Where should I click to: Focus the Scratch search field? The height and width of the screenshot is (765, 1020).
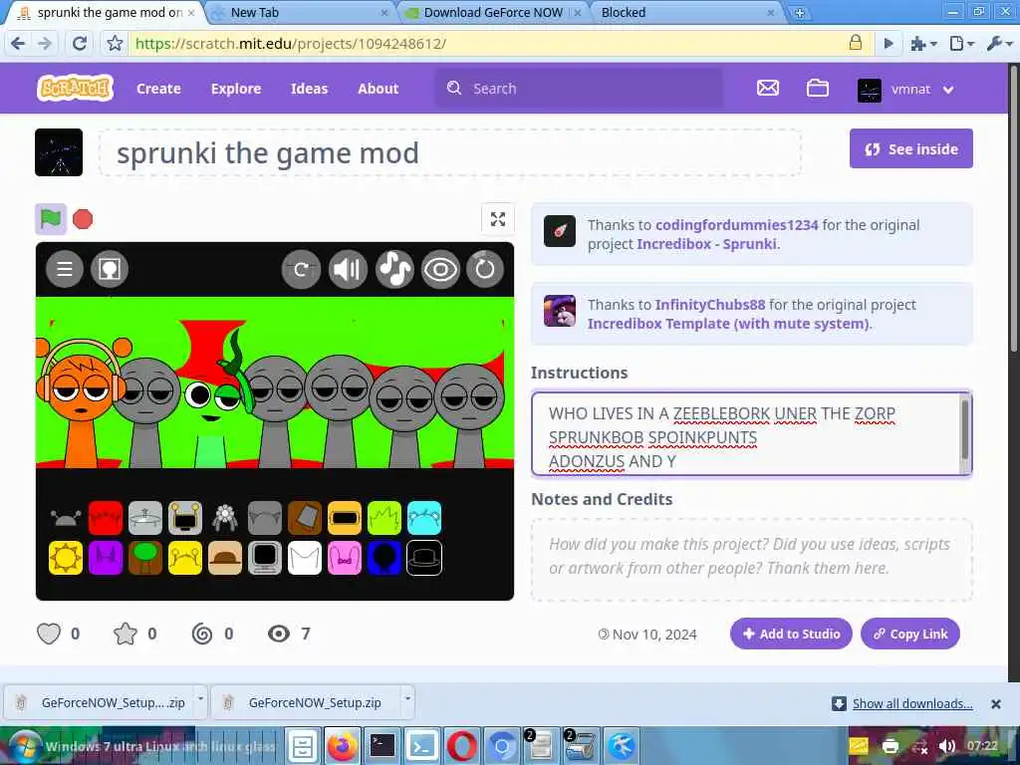[579, 89]
